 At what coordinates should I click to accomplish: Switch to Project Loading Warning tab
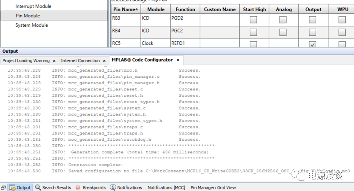coord(26,60)
